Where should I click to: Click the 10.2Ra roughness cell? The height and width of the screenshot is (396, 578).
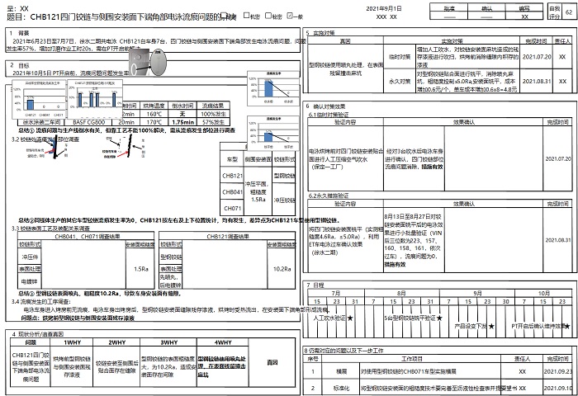point(282,269)
